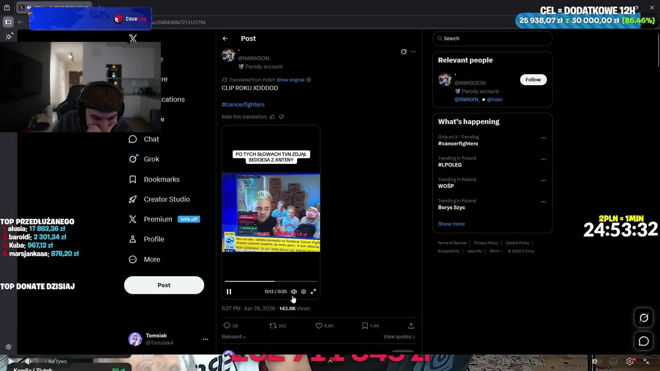Open options for Borys Szyc trend

pyautogui.click(x=543, y=202)
